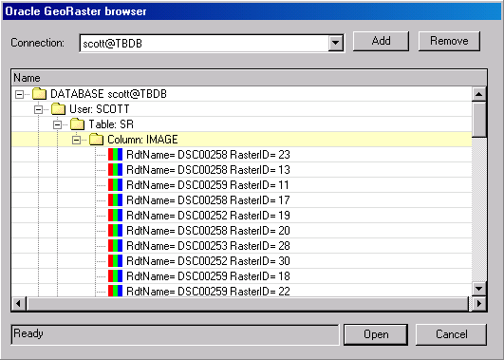Collapse the DATABASE scott@TBDB node
This screenshot has height=360, width=504.
20,94
